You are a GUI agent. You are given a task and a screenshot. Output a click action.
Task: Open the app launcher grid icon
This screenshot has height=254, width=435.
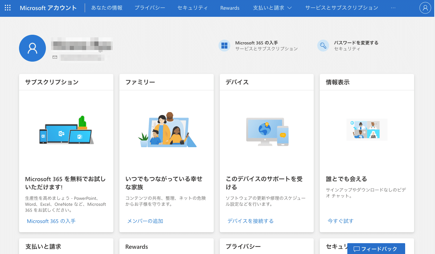click(8, 8)
